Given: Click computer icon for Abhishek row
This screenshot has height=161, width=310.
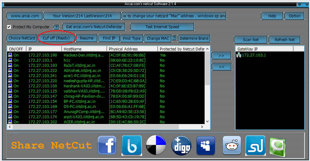Looking at the screenshot, I should coord(10,70).
